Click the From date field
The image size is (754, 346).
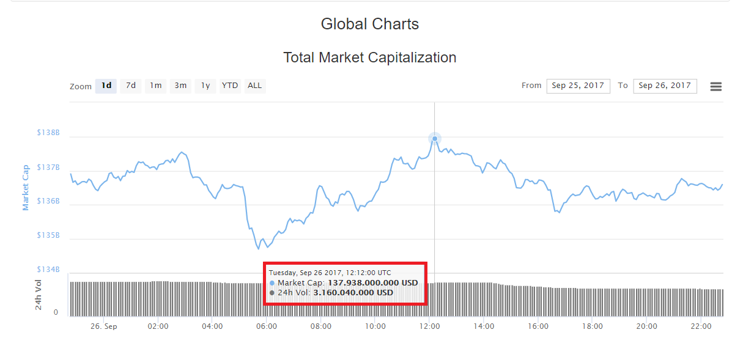click(x=578, y=86)
